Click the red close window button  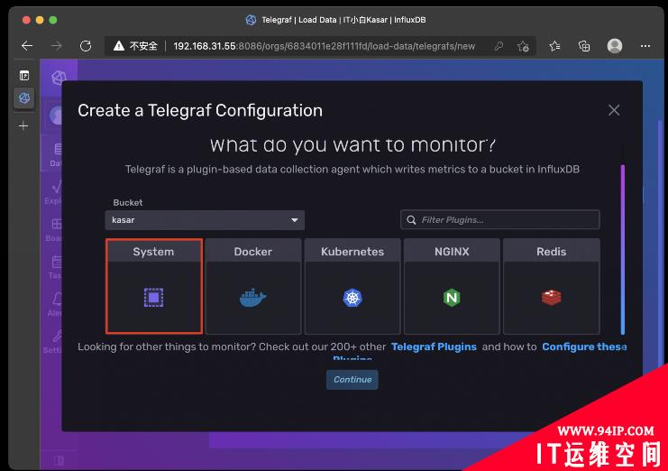26,20
